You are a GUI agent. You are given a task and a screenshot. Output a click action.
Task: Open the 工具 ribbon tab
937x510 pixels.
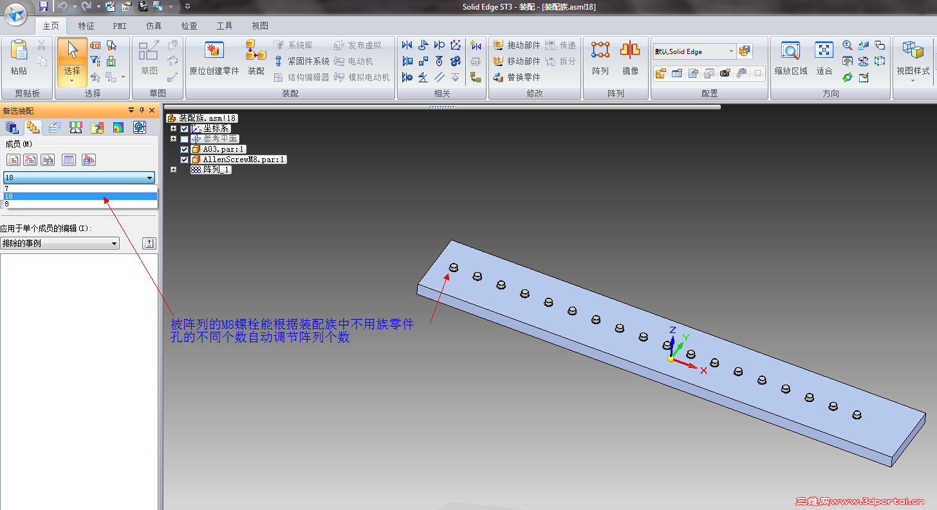pos(225,26)
